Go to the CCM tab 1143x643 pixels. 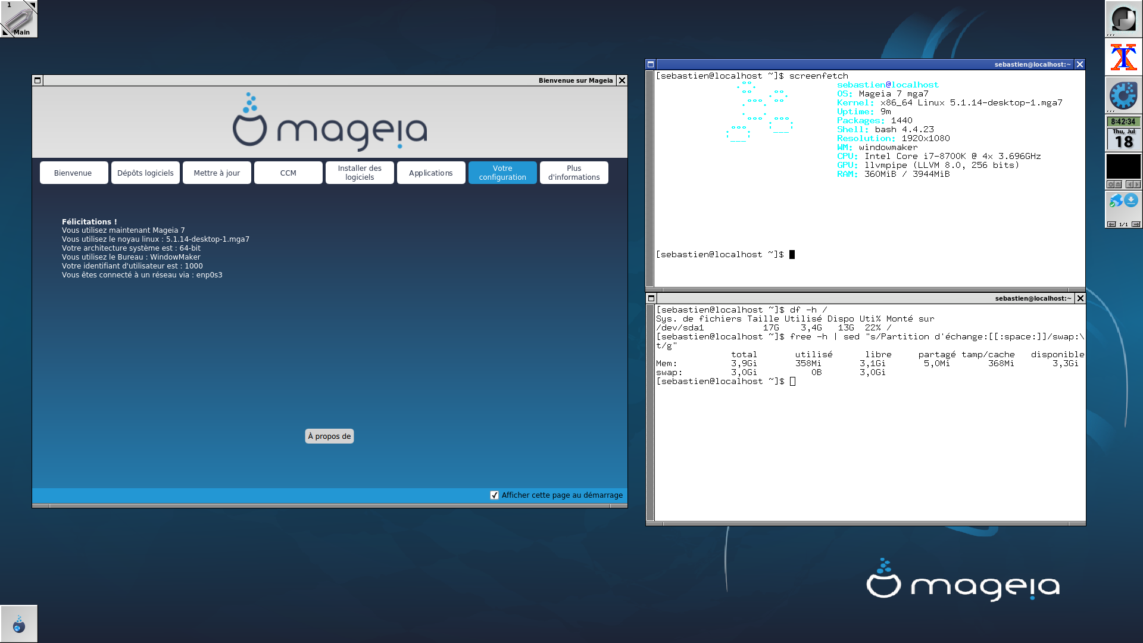point(288,173)
